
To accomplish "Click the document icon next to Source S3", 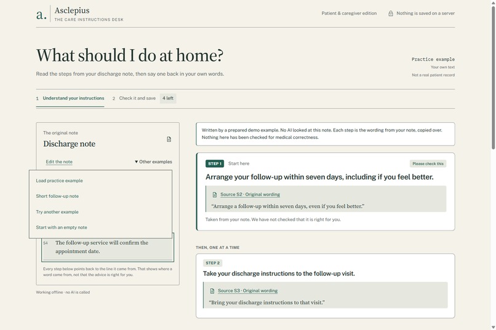I will click(212, 291).
